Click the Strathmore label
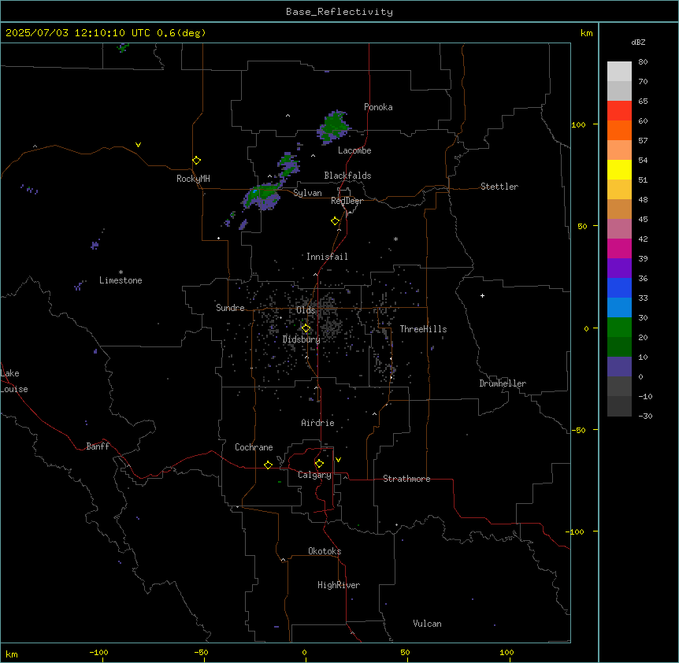Screen dimensions: 679x663 [x=406, y=479]
